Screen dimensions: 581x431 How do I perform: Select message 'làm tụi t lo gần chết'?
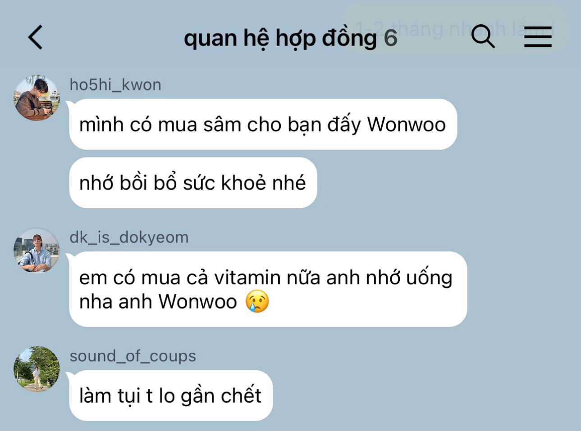point(171,395)
